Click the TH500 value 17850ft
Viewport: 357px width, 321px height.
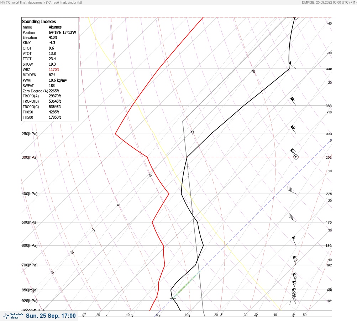pyautogui.click(x=55, y=117)
